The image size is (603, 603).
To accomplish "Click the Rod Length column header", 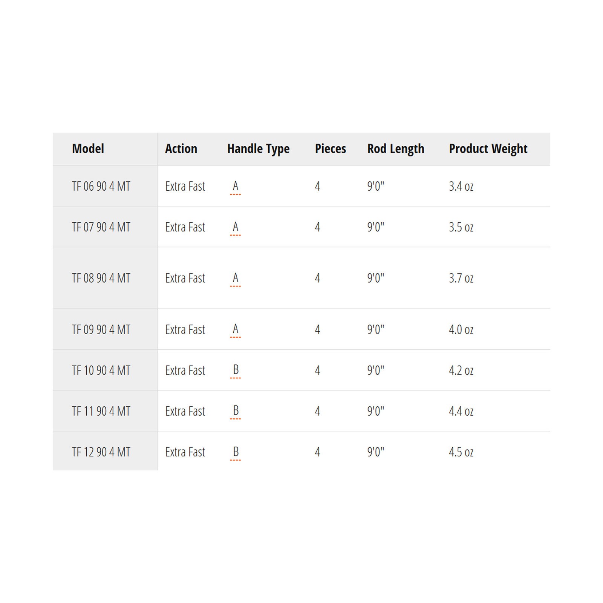I will (x=396, y=149).
